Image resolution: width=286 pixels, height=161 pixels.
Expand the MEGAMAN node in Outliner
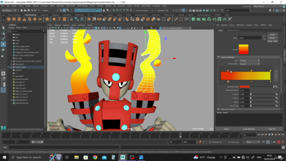point(11,64)
